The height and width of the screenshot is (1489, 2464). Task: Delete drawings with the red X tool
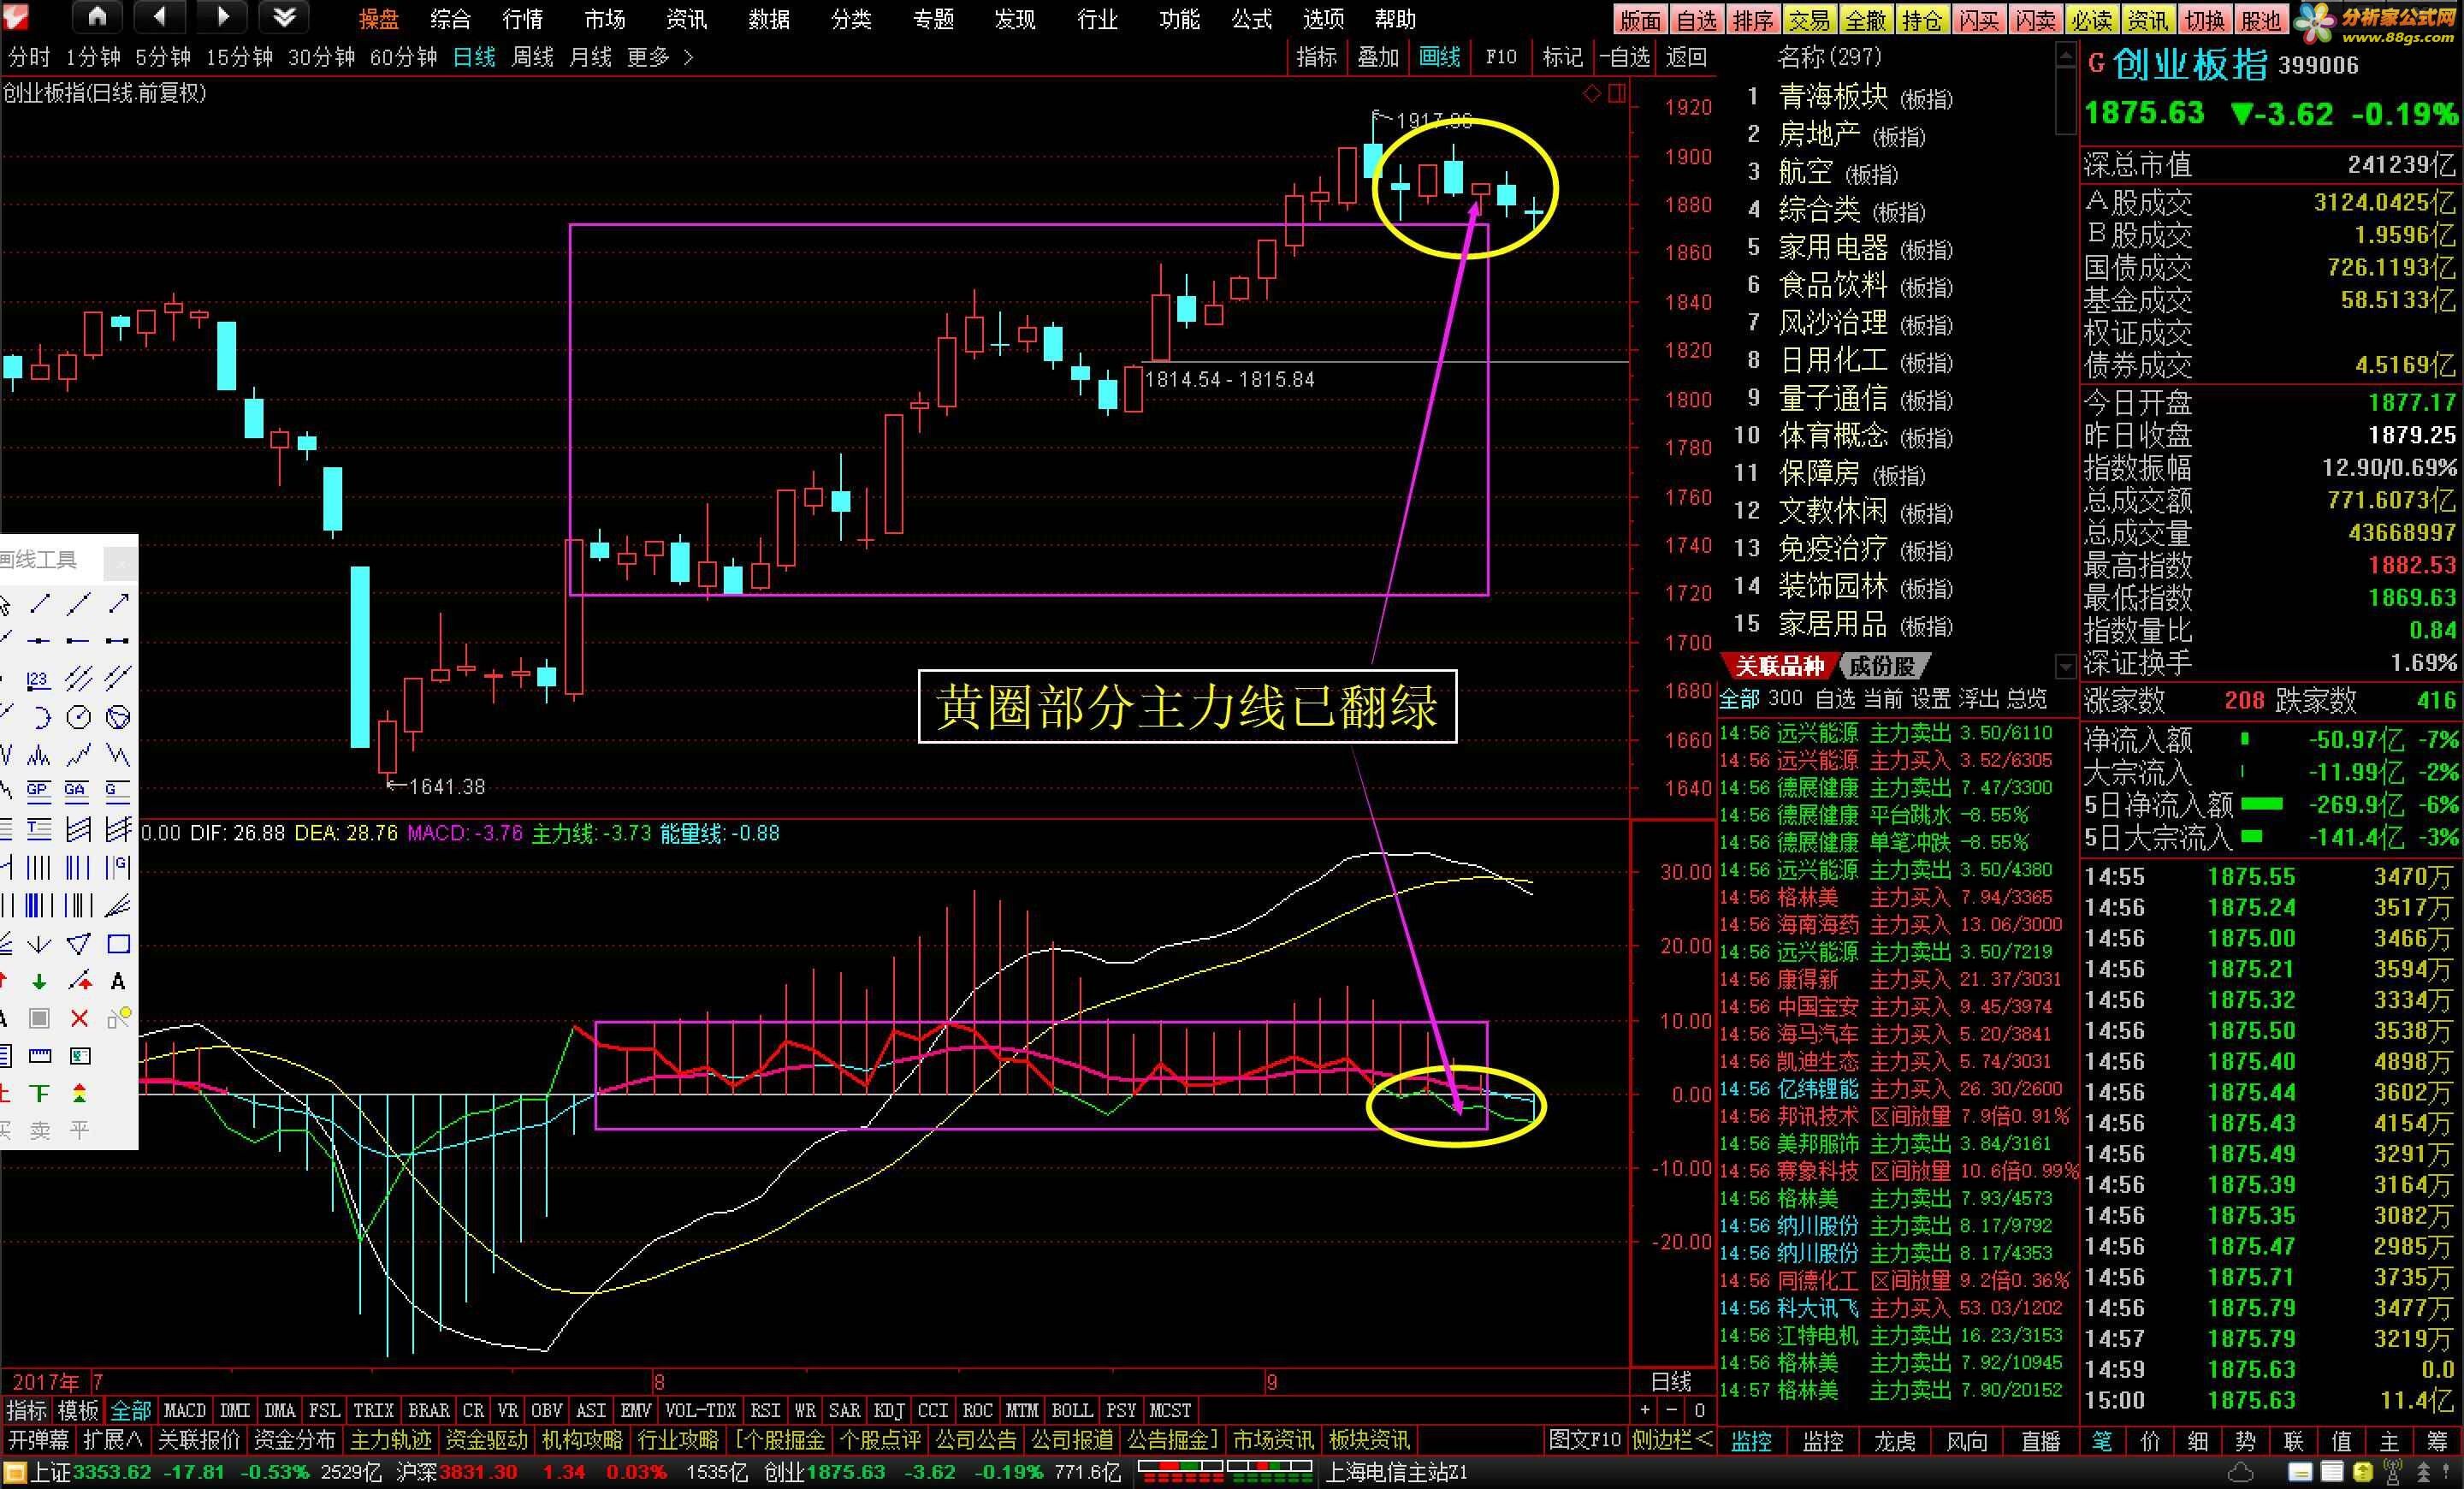point(79,1019)
